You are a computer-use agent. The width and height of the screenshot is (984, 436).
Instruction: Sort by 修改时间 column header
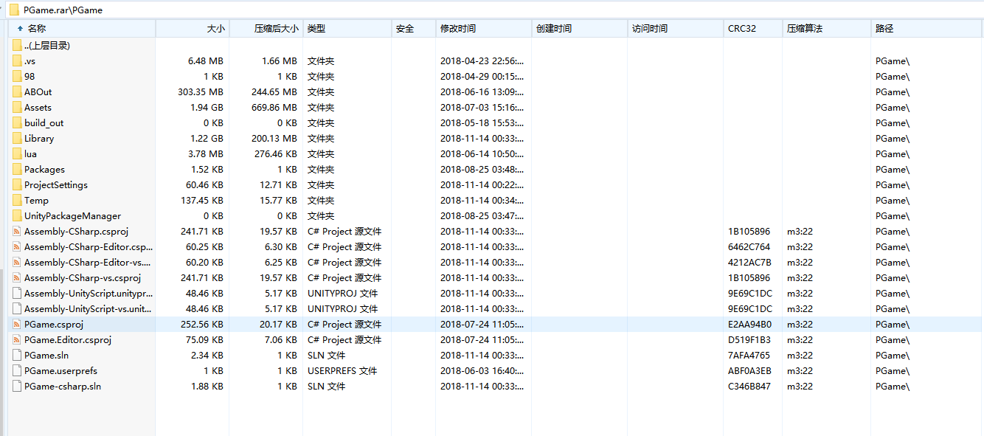coord(458,29)
